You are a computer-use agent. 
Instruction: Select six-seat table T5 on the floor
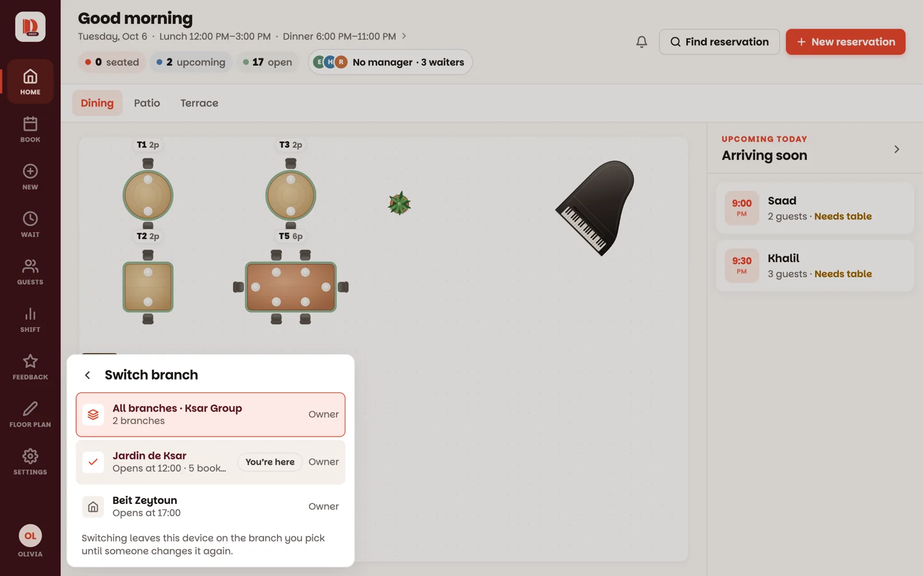291,287
